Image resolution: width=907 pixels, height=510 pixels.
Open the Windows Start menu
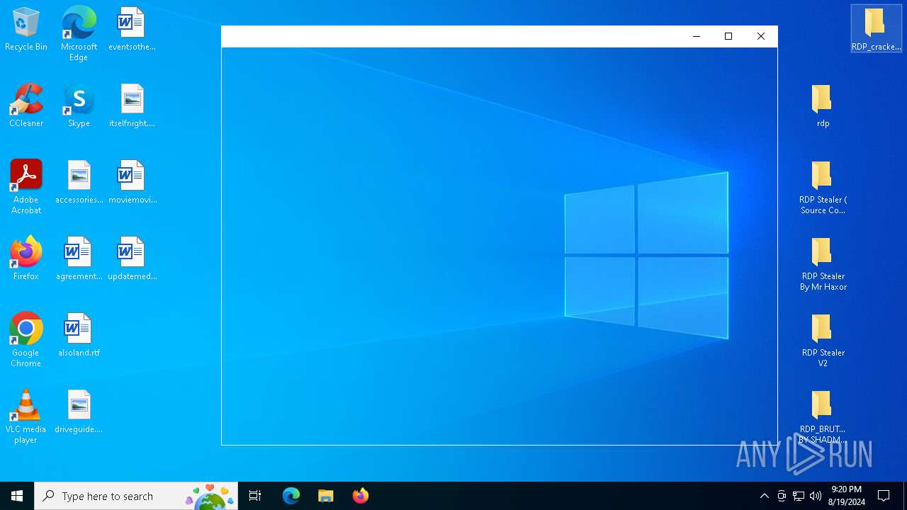pos(17,496)
